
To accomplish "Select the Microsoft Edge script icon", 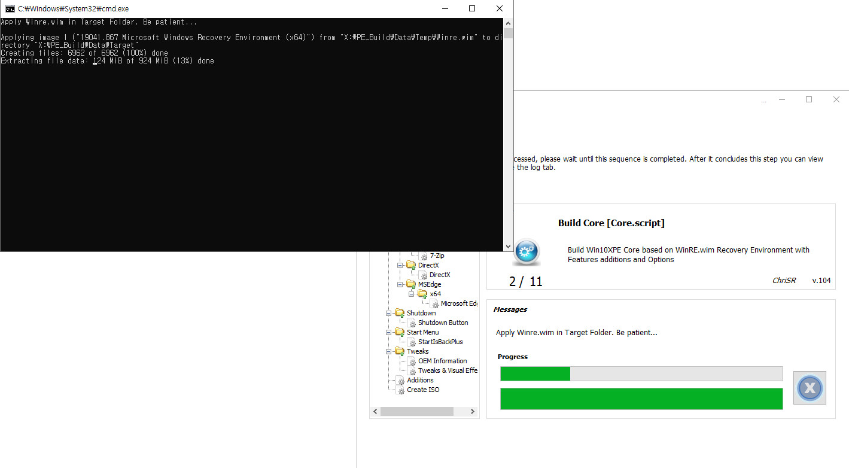I will click(x=435, y=304).
